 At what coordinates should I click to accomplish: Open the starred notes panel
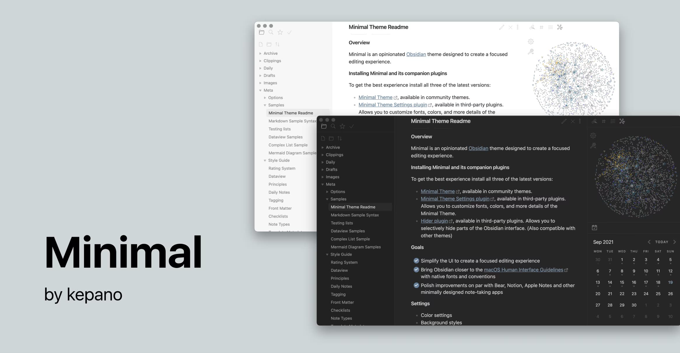click(343, 126)
